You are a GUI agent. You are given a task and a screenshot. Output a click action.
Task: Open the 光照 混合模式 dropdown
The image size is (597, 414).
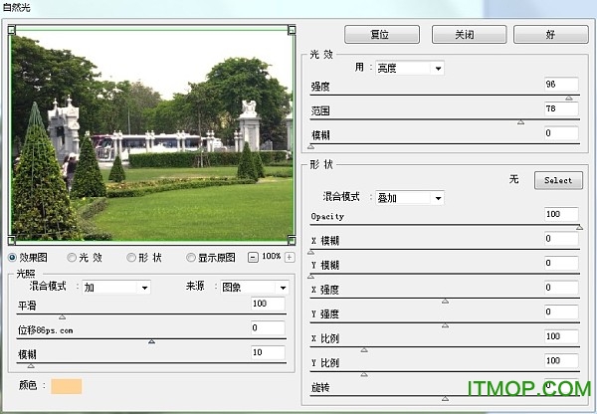click(115, 288)
